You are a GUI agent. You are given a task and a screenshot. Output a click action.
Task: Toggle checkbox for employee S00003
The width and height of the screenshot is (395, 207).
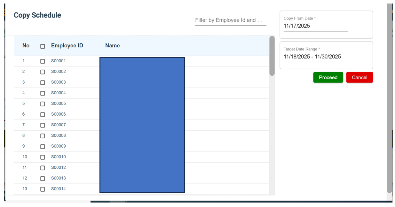point(43,82)
